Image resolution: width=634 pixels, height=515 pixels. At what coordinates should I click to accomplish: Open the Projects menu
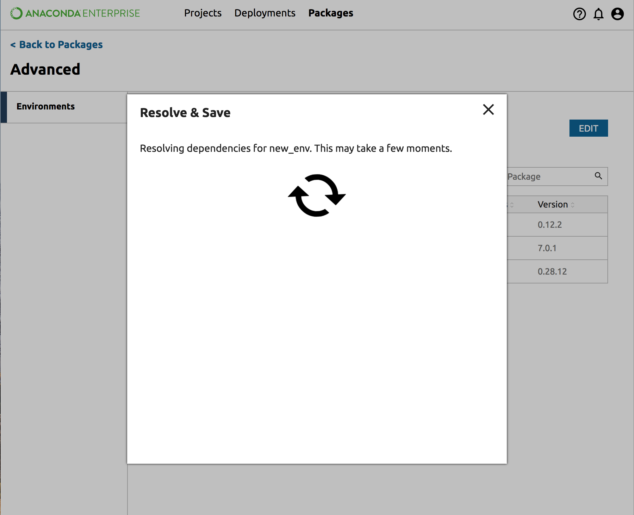[x=203, y=13]
